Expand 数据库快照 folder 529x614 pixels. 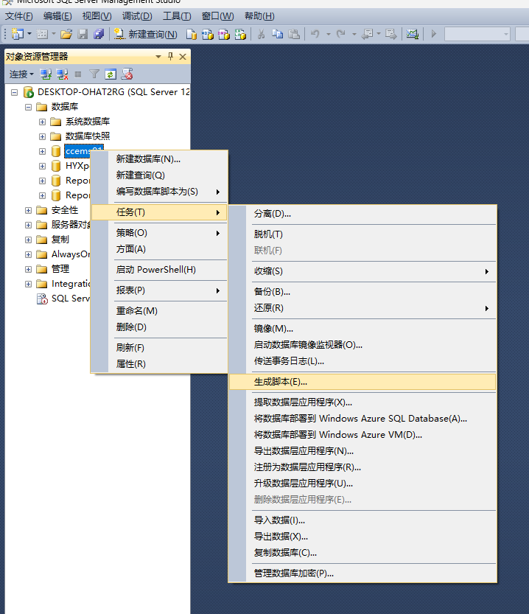(42, 136)
